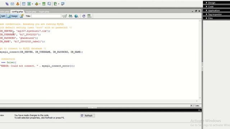Click the mysqli_connect code line
230x129 pixels.
pyautogui.click(x=41, y=52)
